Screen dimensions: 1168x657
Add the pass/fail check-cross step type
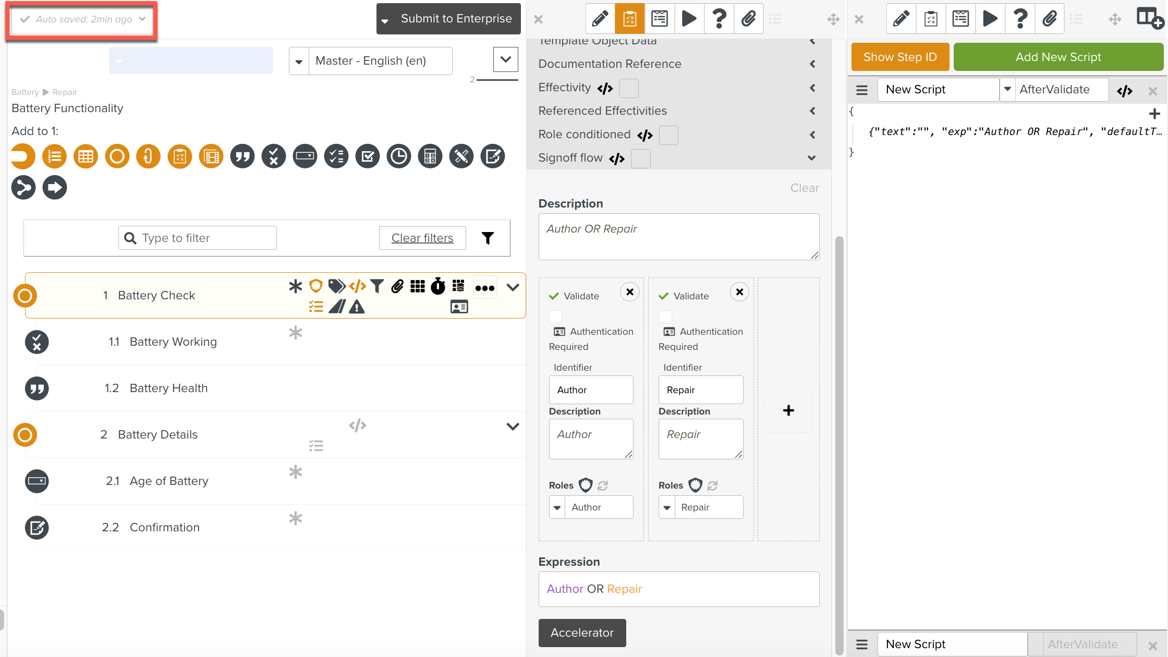[x=274, y=156]
